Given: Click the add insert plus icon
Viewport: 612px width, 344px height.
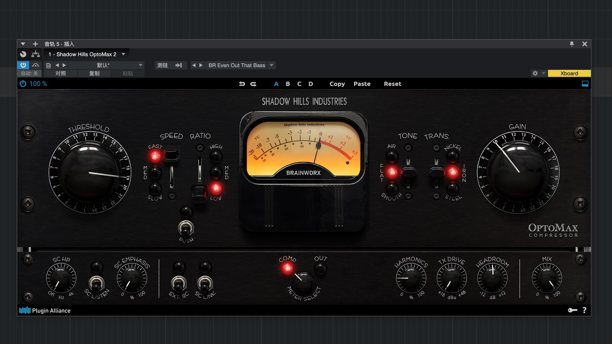Looking at the screenshot, I should [35, 44].
